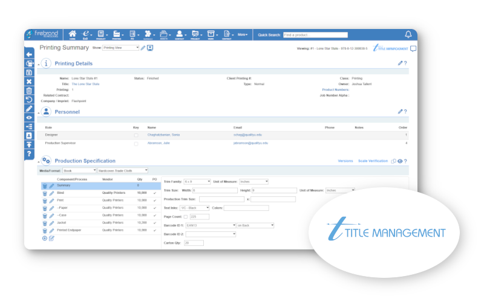Image resolution: width=484 pixels, height=302 pixels.
Task: Click the upload arrow icon in the sidebar
Action: tap(29, 144)
